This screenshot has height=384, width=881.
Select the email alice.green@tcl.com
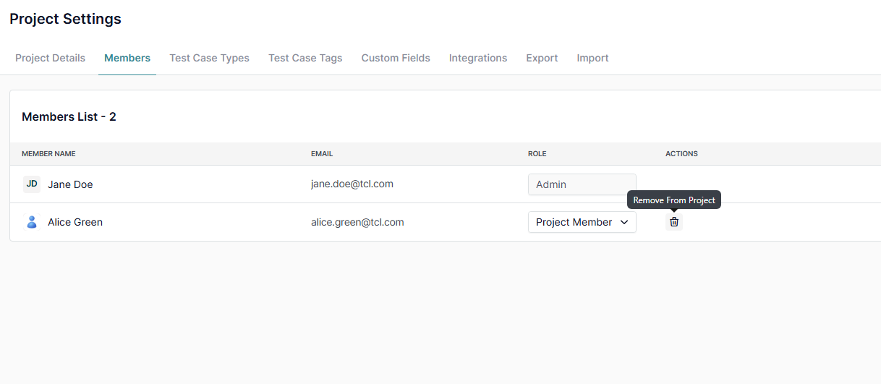357,222
